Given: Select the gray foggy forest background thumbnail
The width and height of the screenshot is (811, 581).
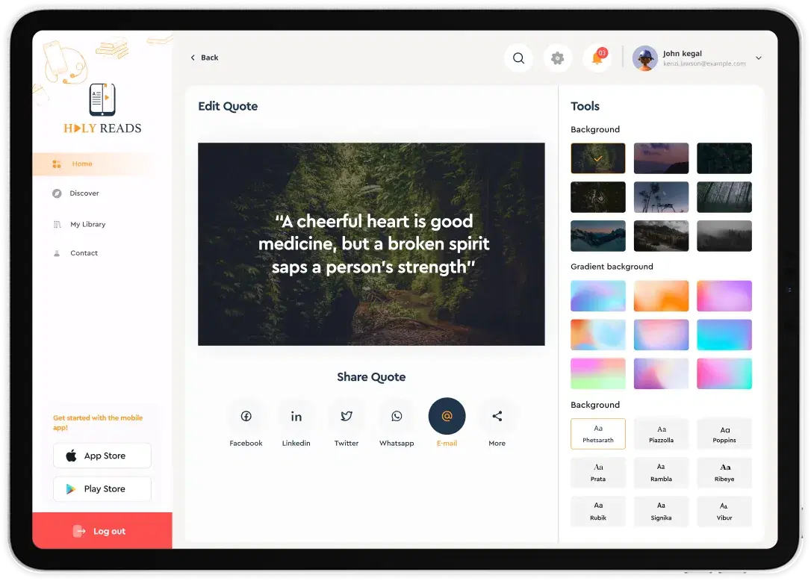Looking at the screenshot, I should pos(724,236).
